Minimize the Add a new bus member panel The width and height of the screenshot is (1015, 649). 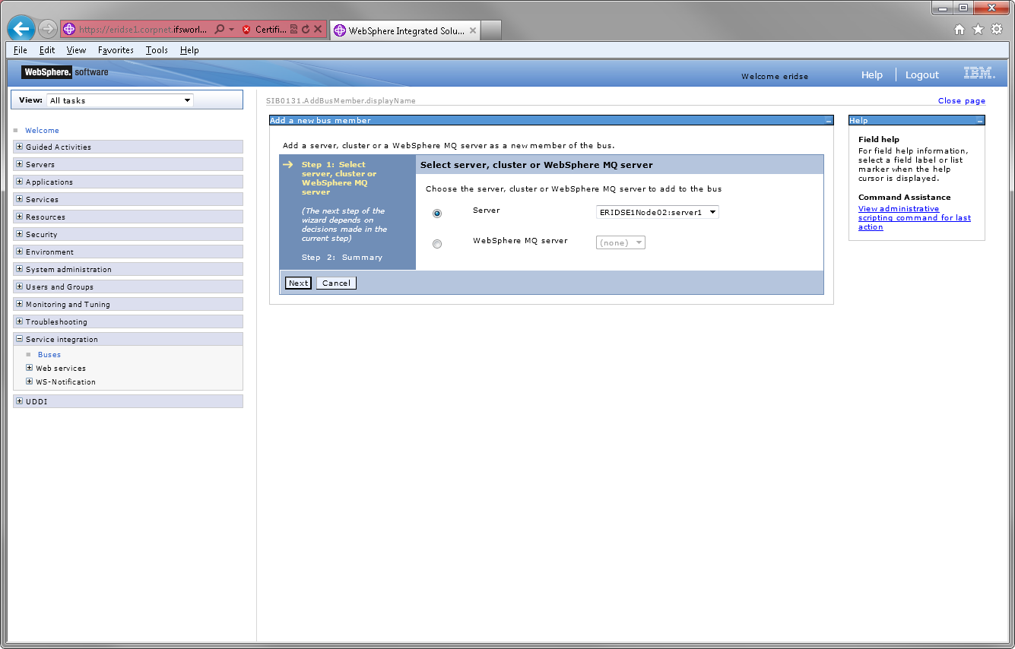coord(827,120)
